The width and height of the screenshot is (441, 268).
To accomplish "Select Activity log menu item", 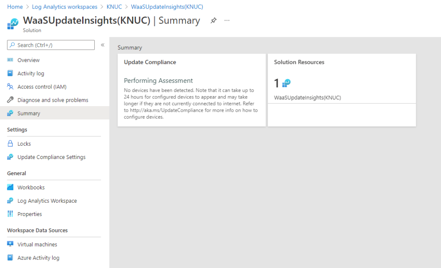I will 31,73.
